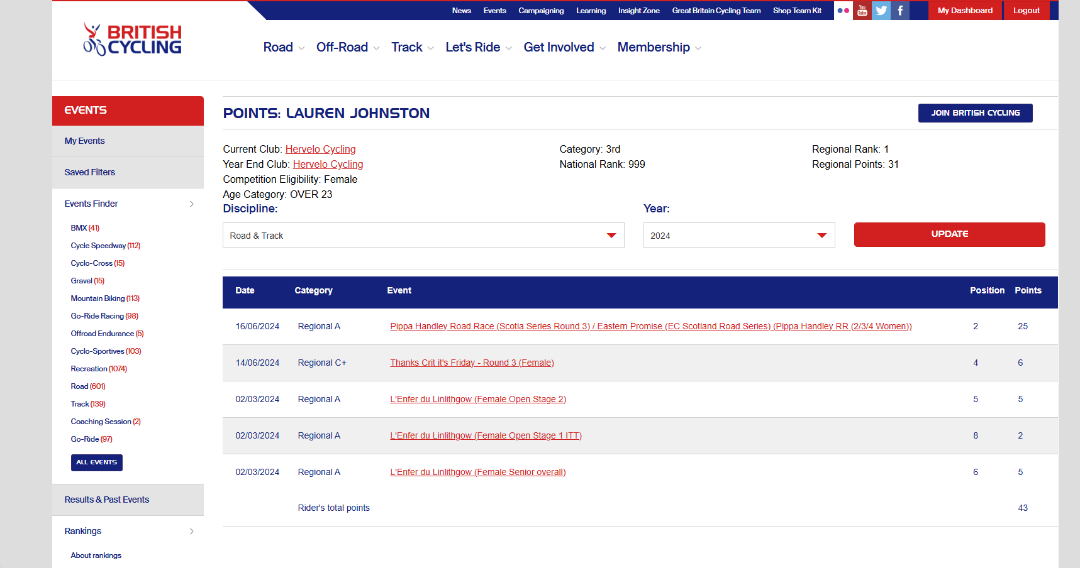Open the YouTube social icon
Viewport: 1080px width, 568px height.
click(x=862, y=11)
